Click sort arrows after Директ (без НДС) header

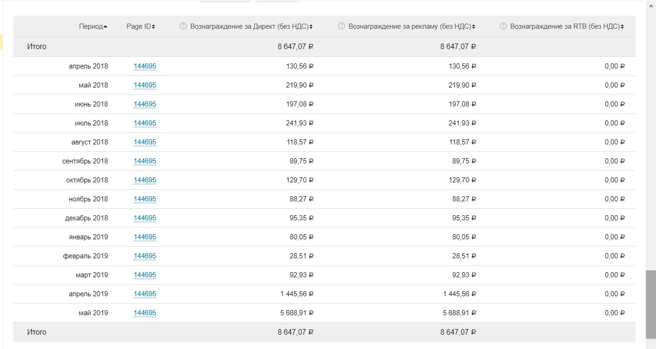tap(311, 27)
